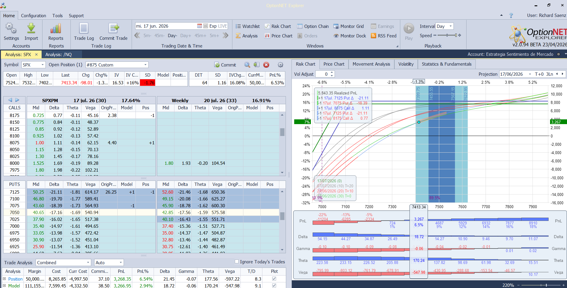Open the Watchlist window
Image resolution: width=567 pixels, height=288 pixels.
248,26
